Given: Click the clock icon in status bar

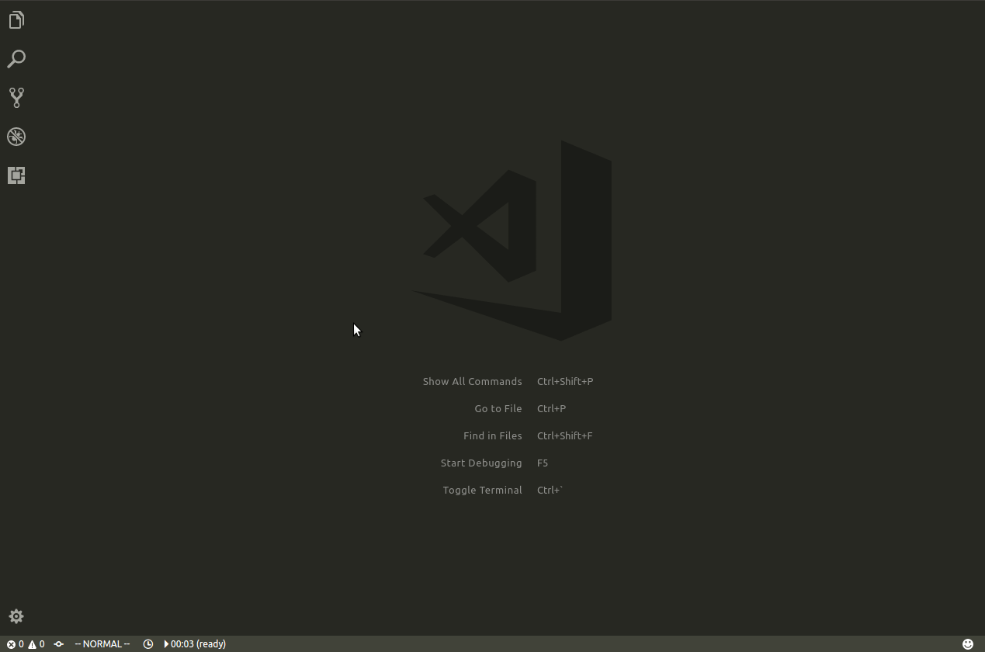Looking at the screenshot, I should (148, 644).
